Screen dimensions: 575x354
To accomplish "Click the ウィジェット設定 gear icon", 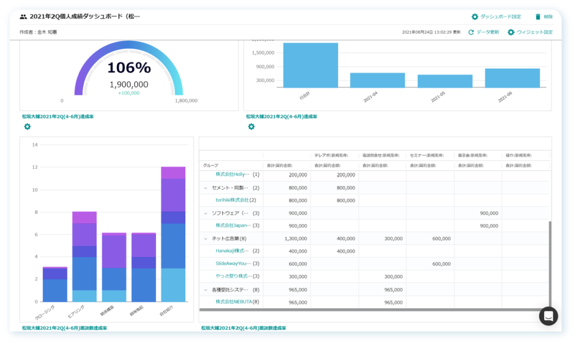I will point(510,33).
